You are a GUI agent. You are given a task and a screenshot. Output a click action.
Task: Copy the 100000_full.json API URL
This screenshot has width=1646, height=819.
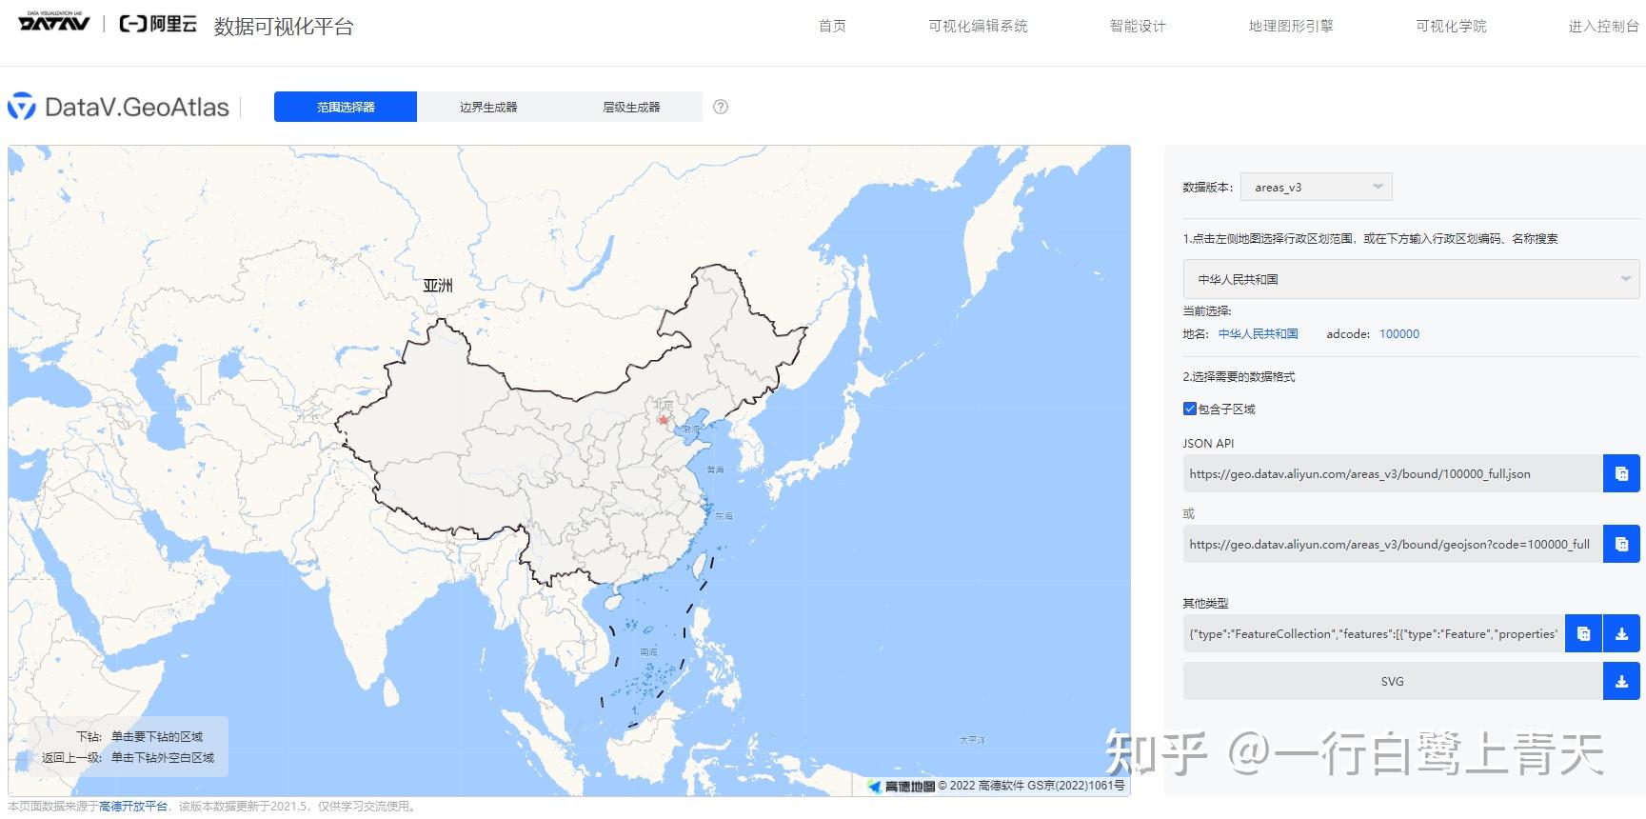[1621, 473]
